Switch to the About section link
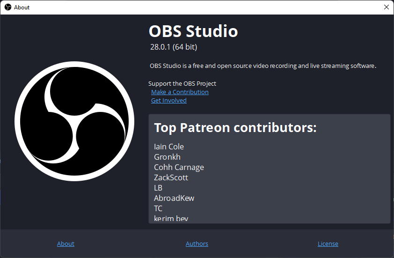Screen dimensions: 394x258 [x=66, y=243]
